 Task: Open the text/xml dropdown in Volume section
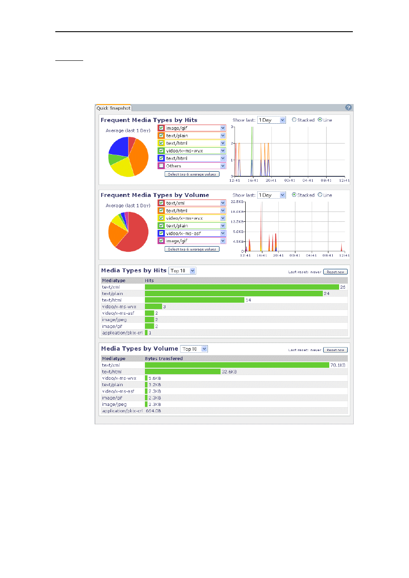(x=223, y=203)
